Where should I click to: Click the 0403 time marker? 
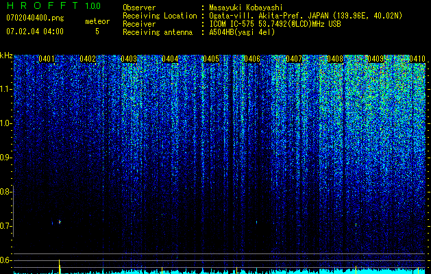click(129, 59)
